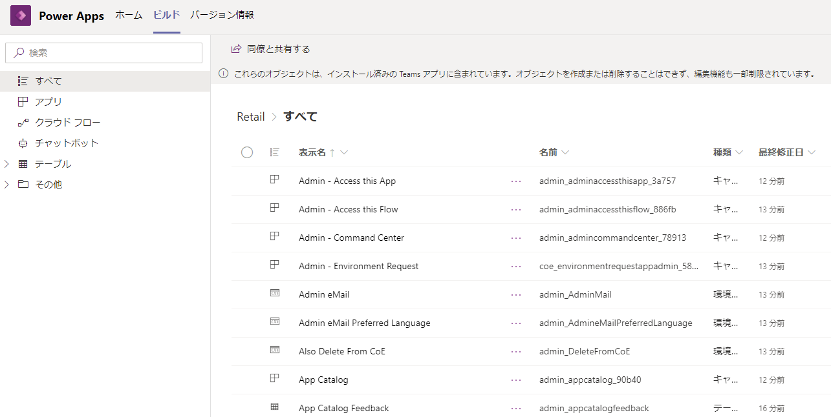
Task: Click the アプリ icon in sidebar
Action: point(23,102)
